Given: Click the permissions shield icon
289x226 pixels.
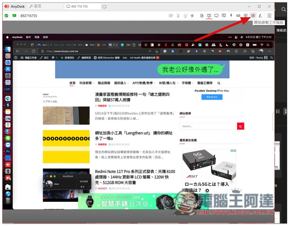Looking at the screenshot, I should point(245,16).
